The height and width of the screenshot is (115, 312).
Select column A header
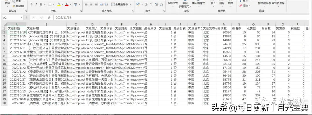[17, 25]
